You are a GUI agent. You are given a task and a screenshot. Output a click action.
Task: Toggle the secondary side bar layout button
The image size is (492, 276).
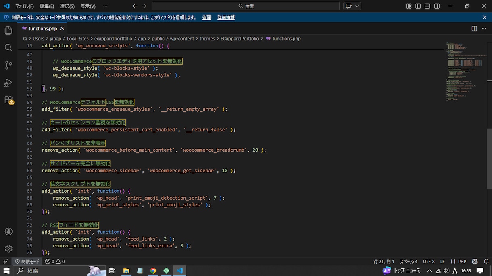tap(437, 6)
